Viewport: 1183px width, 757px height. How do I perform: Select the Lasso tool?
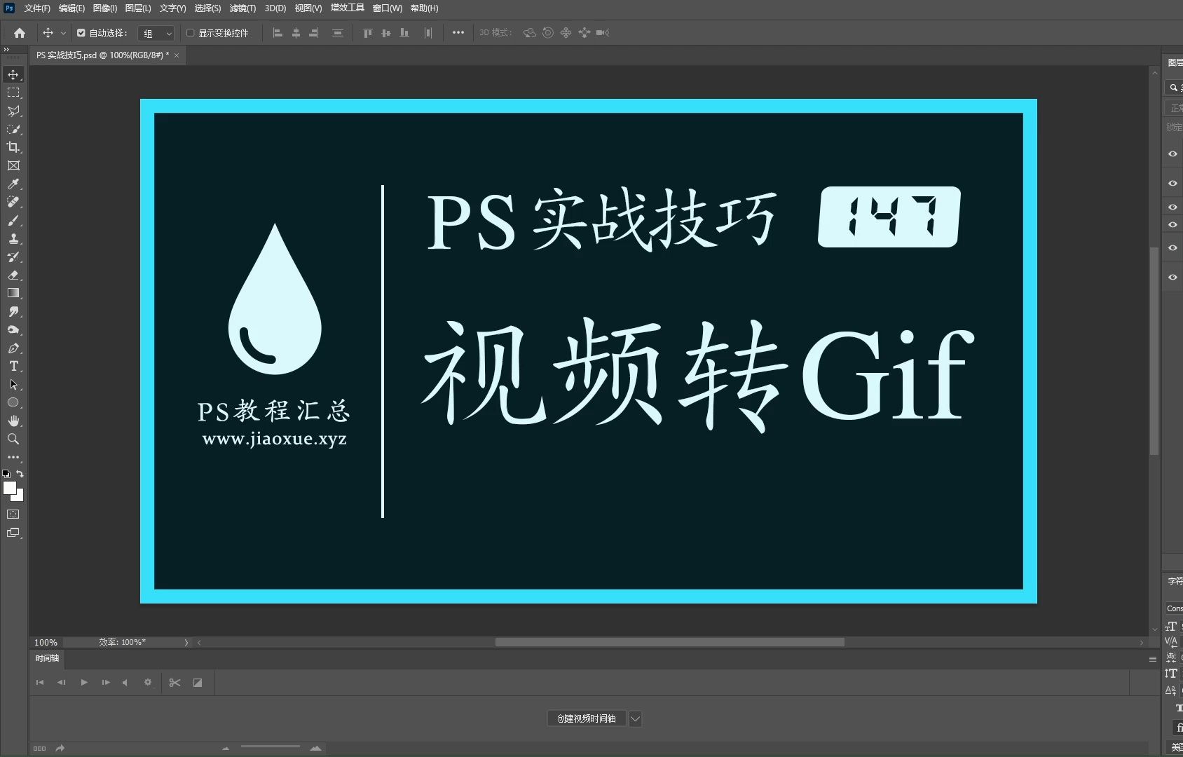[x=13, y=111]
